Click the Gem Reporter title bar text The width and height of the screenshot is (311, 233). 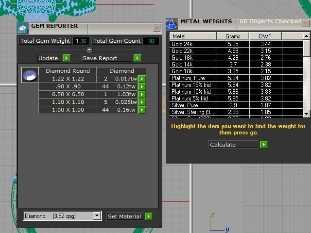(x=54, y=26)
